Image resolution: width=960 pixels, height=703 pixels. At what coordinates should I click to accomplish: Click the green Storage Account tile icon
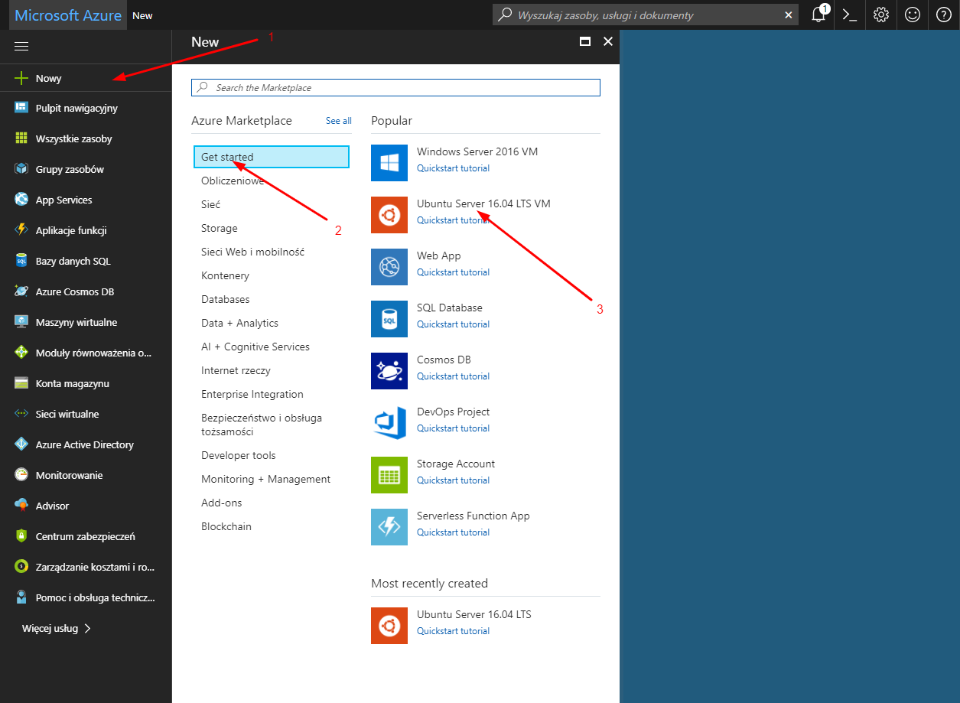389,475
